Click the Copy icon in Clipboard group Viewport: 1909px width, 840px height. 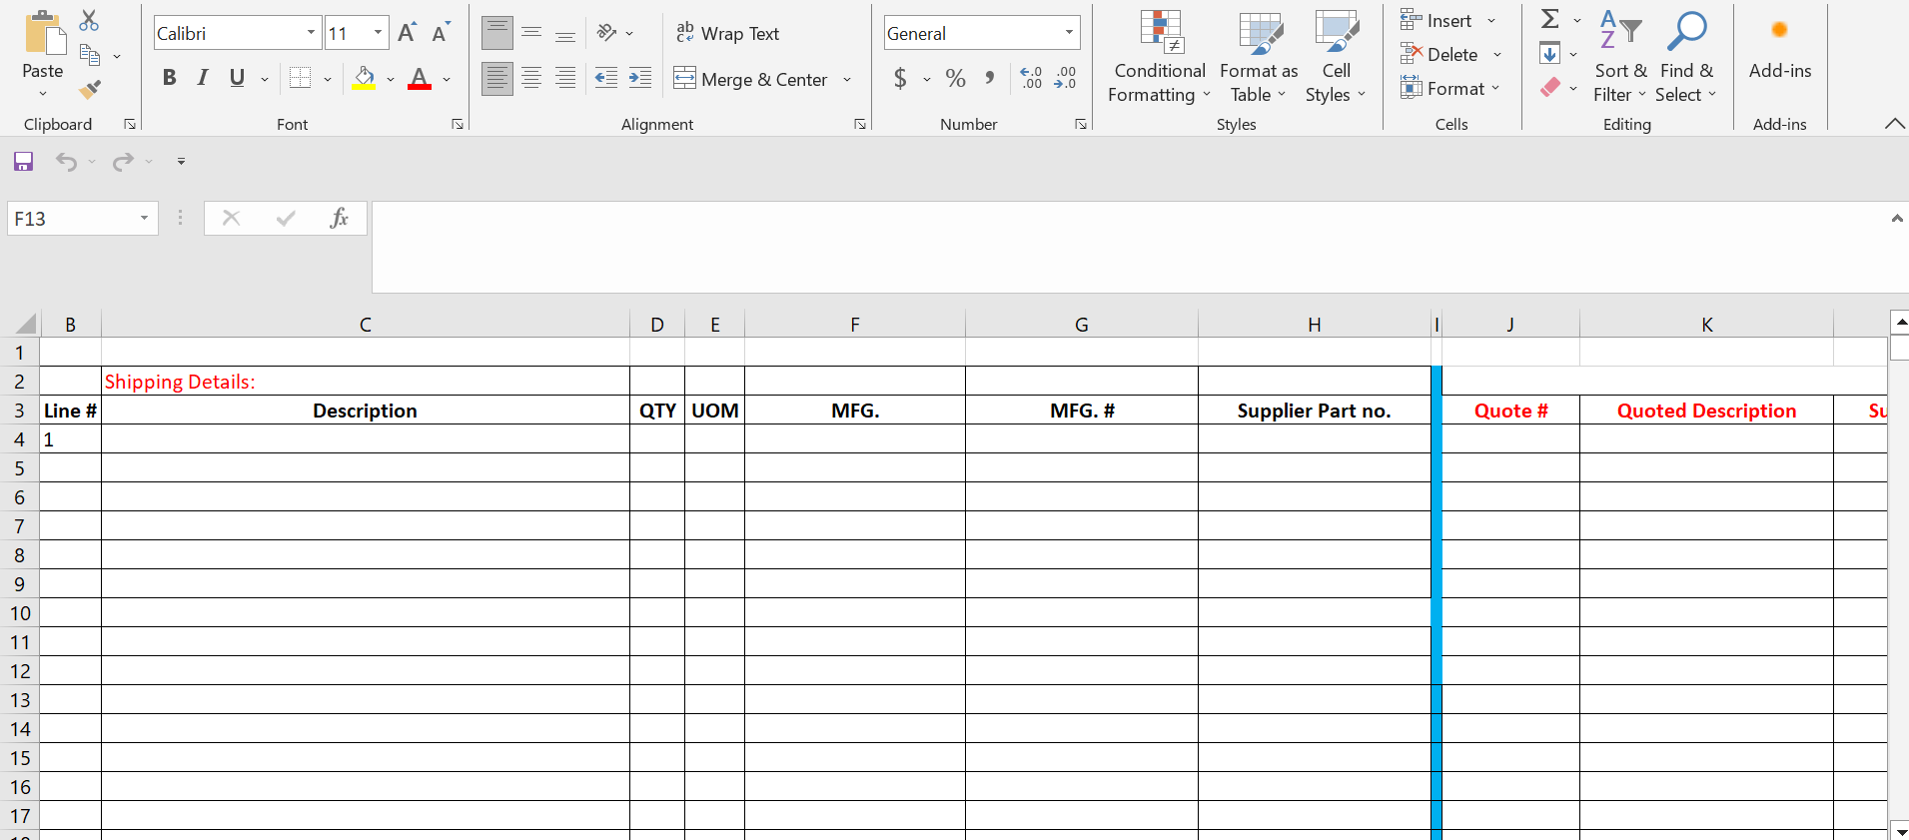point(90,56)
